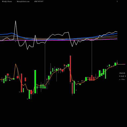Click the volume text 'V: 0.22 X'
The image size is (127, 127).
(x=122, y=76)
